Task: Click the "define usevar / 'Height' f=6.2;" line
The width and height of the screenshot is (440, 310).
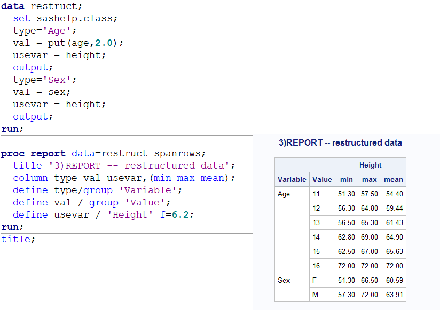Action: tap(104, 214)
